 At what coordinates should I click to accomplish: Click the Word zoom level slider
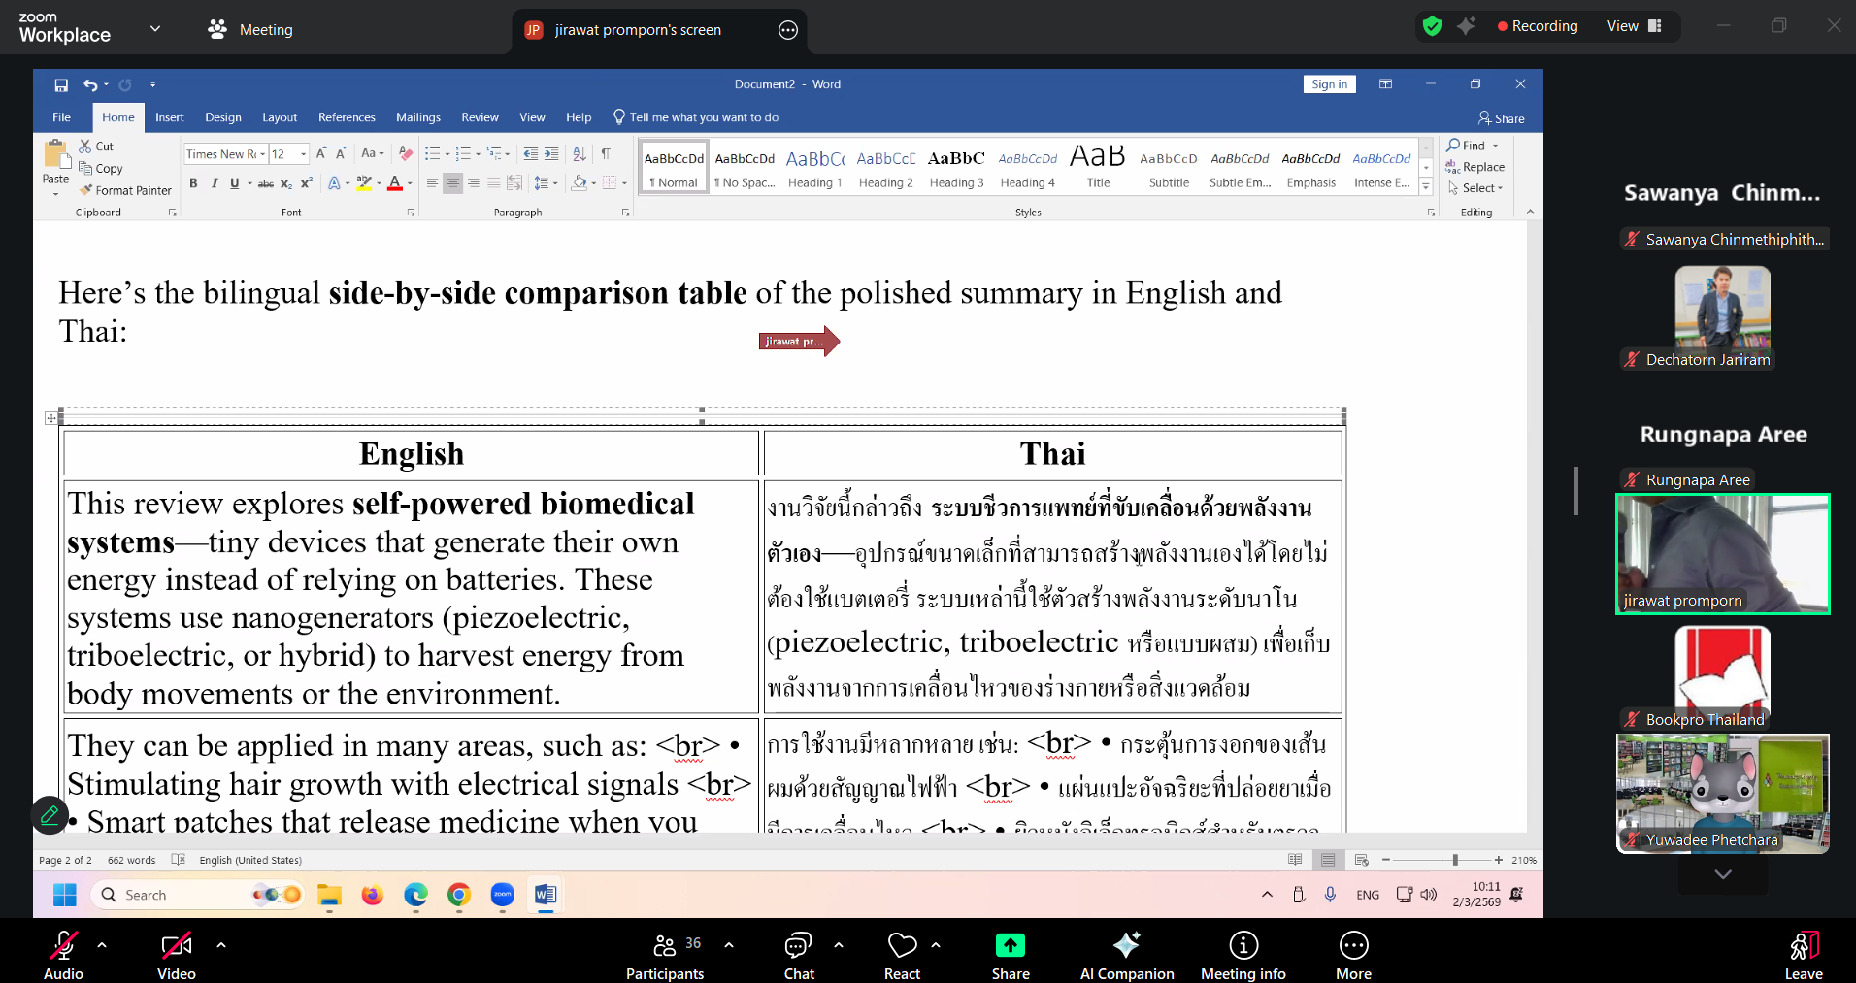pos(1454,860)
